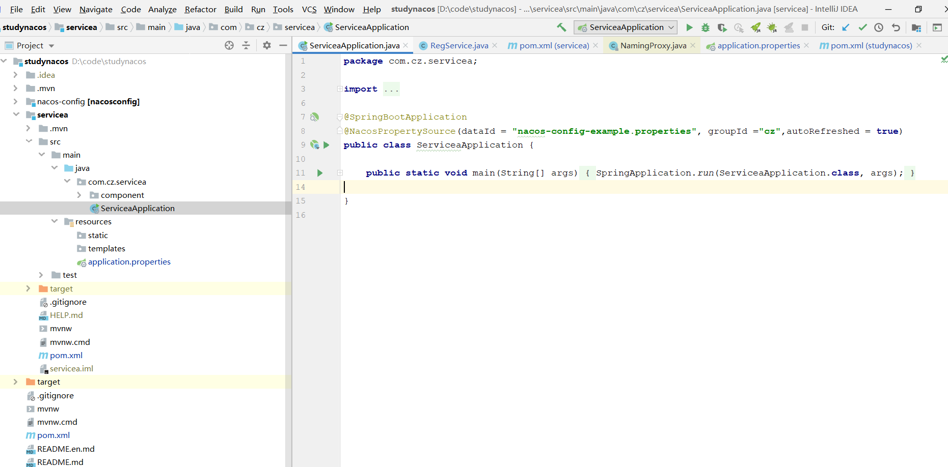Image resolution: width=948 pixels, height=467 pixels.
Task: Click the run anything window icon at the far right
Action: [937, 27]
